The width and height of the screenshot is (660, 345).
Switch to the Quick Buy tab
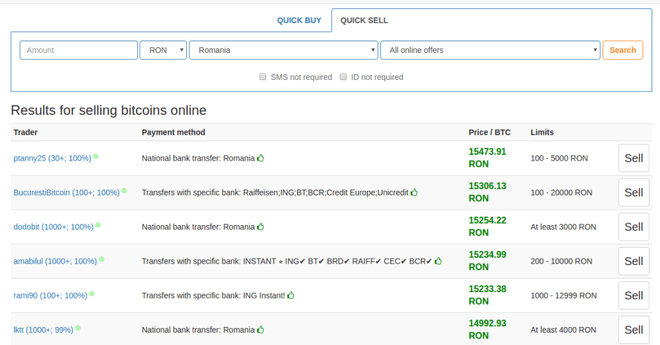pos(299,21)
